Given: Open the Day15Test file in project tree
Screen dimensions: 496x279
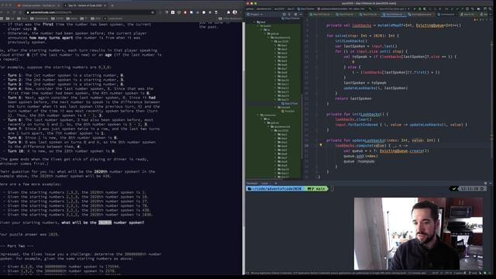Looking at the screenshot, I should pos(289,103).
